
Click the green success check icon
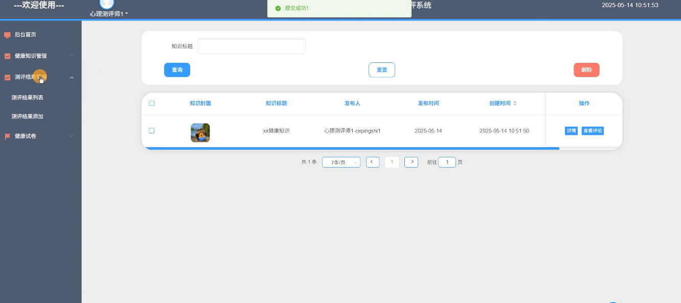[278, 8]
